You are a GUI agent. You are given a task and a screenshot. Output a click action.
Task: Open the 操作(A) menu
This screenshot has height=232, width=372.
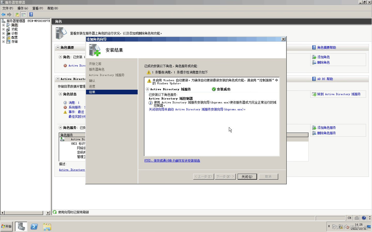point(23,8)
